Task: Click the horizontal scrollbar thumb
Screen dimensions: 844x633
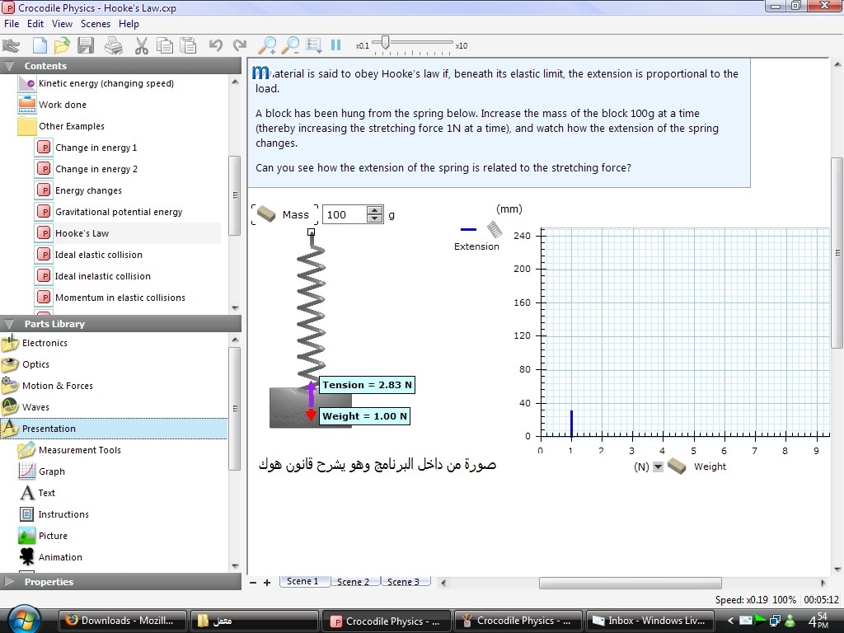Action: pos(631,583)
